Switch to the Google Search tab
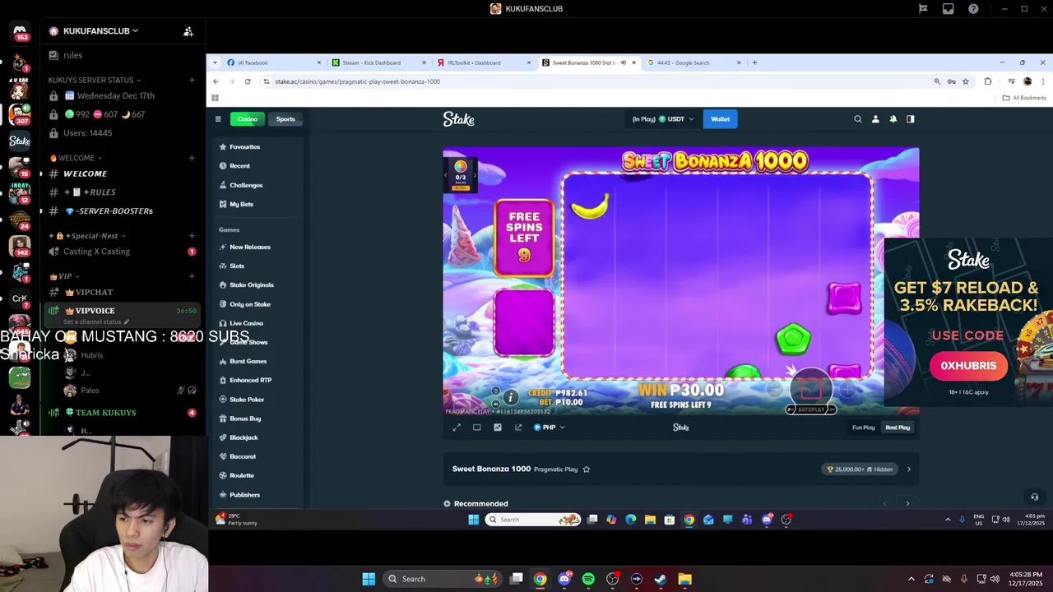 point(693,62)
